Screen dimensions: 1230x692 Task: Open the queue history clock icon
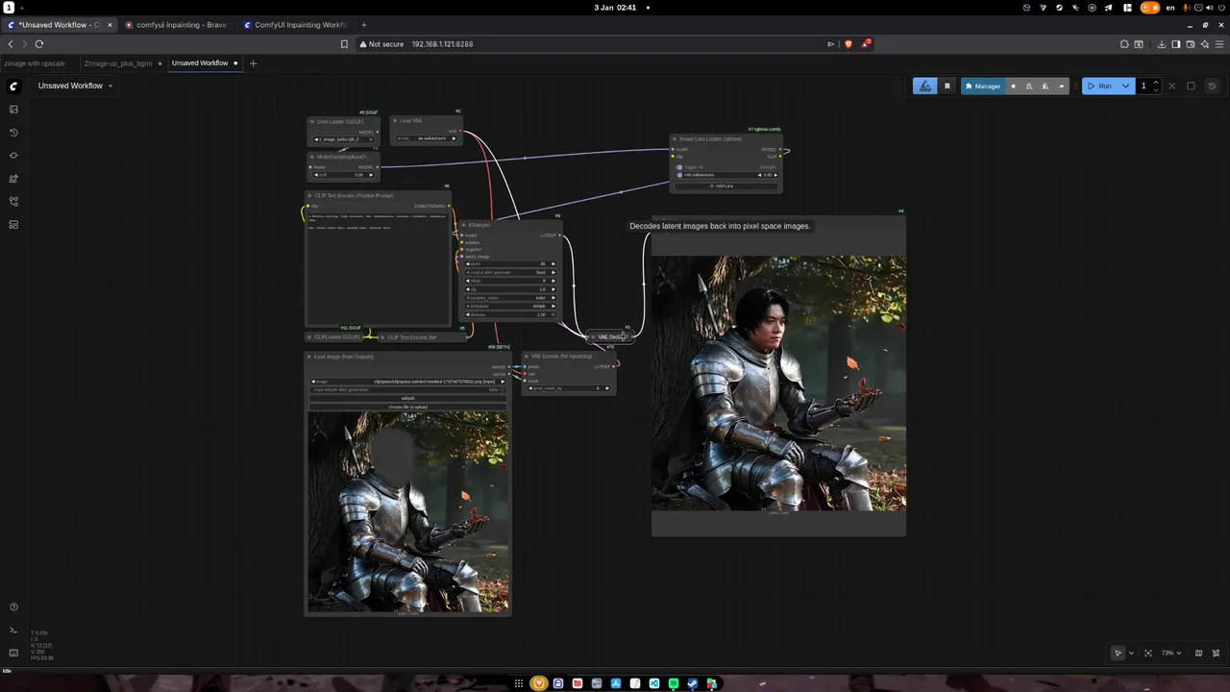pos(1212,86)
